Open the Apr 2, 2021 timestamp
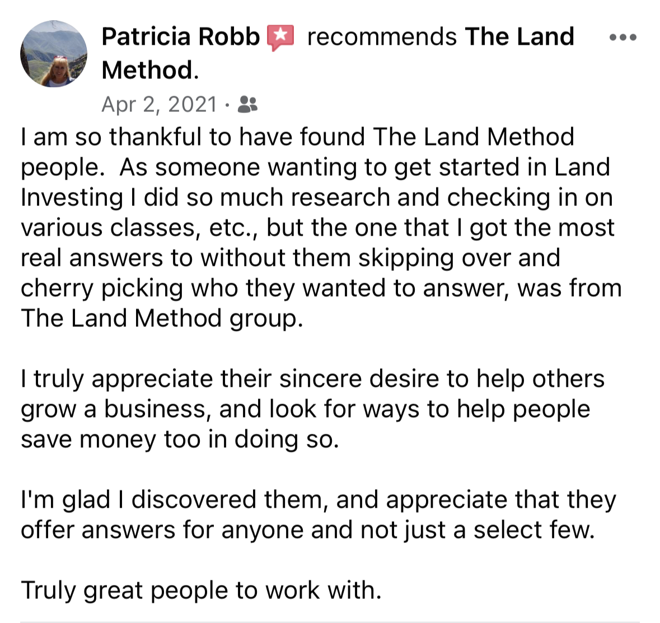This screenshot has width=660, height=623. click(x=159, y=104)
